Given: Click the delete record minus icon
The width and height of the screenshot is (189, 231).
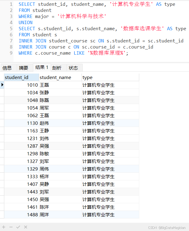Looking at the screenshot, I should point(11,227).
